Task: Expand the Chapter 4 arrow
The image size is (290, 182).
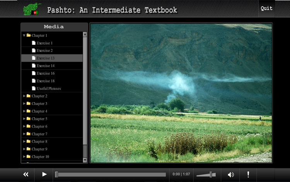Action: pos(24,111)
